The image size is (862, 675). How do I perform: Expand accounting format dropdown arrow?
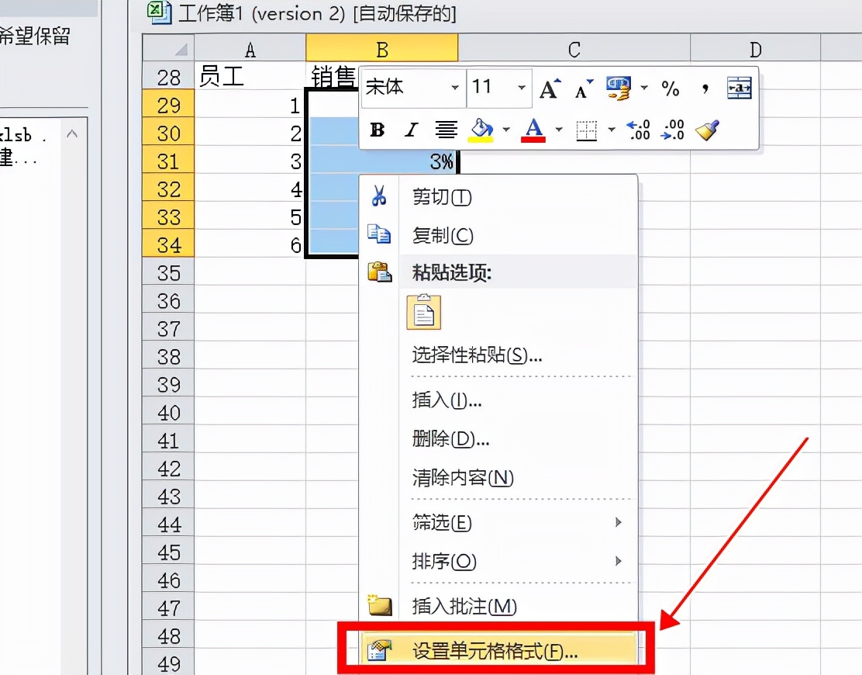[x=643, y=88]
